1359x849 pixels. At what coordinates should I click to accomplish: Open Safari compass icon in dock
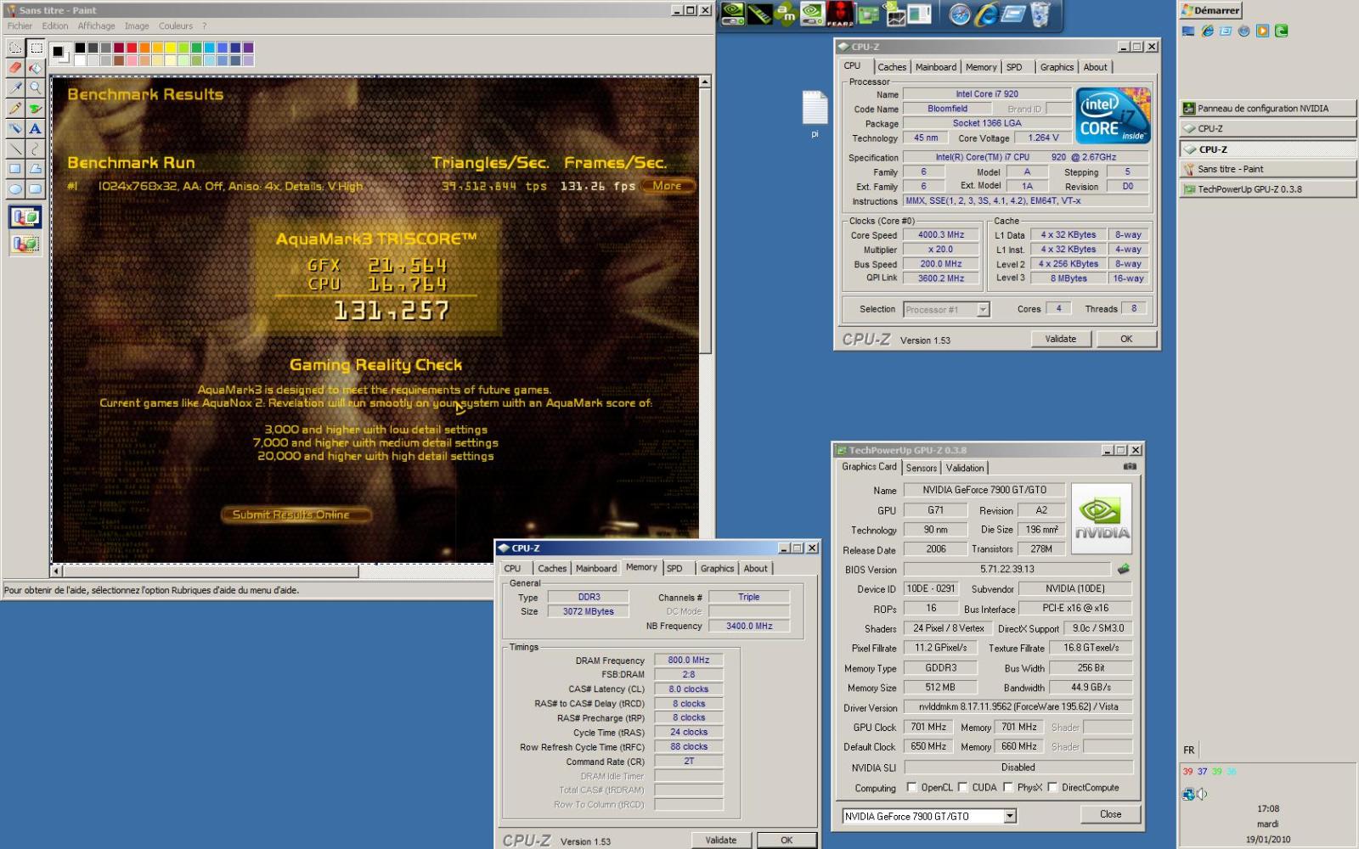point(960,14)
